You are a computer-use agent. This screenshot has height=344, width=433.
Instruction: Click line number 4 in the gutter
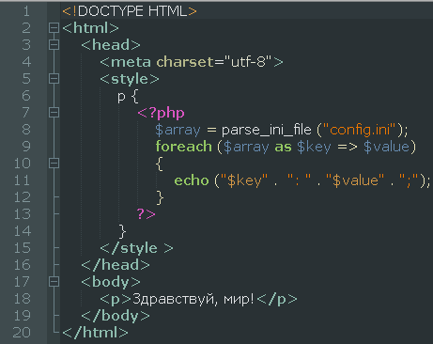coord(26,62)
